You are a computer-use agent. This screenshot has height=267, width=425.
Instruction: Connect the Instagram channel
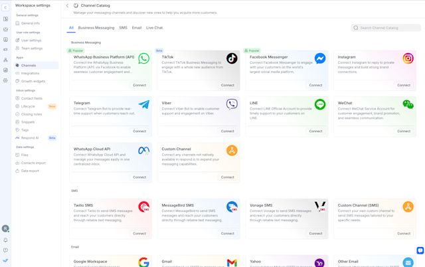(404, 85)
